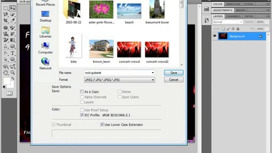Open the Fill 100% slider arrow

tap(267, 29)
